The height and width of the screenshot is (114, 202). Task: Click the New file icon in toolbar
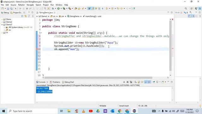(3, 9)
